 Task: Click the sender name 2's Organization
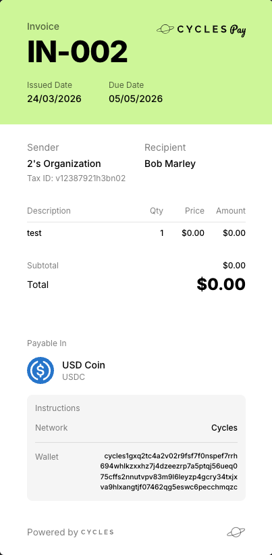click(64, 164)
